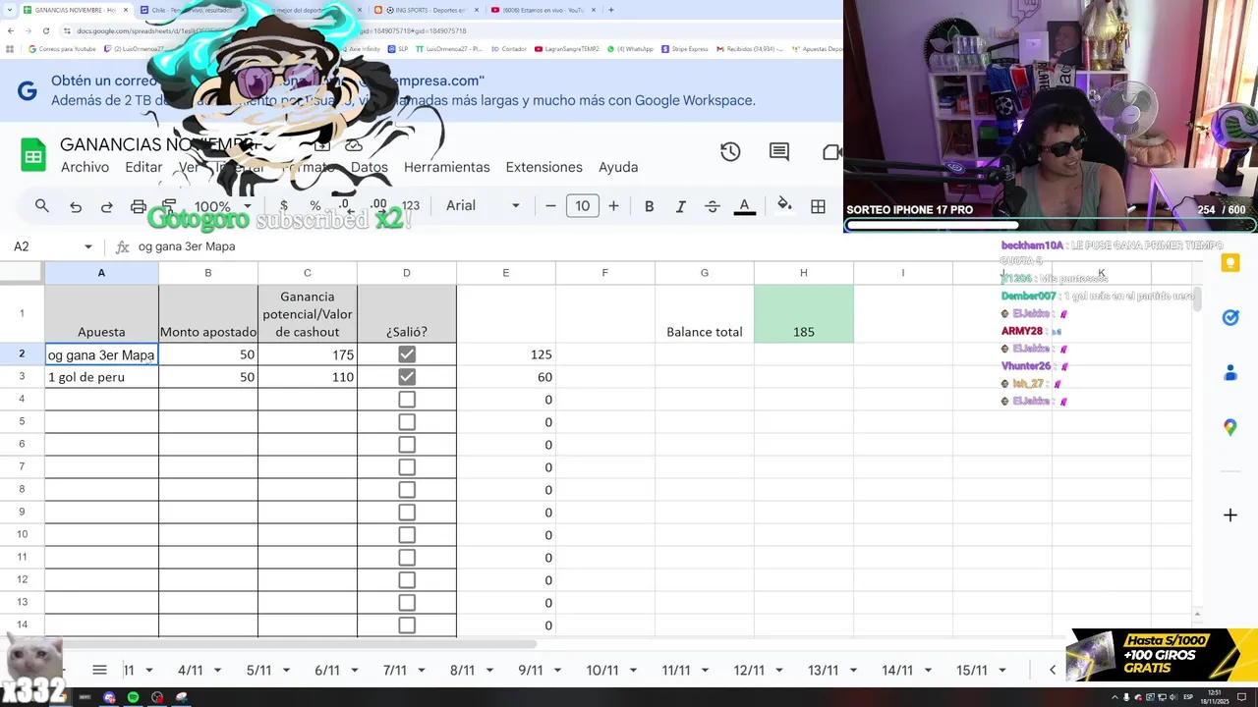1258x707 pixels.
Task: Open the Extensiones menu
Action: click(x=543, y=167)
